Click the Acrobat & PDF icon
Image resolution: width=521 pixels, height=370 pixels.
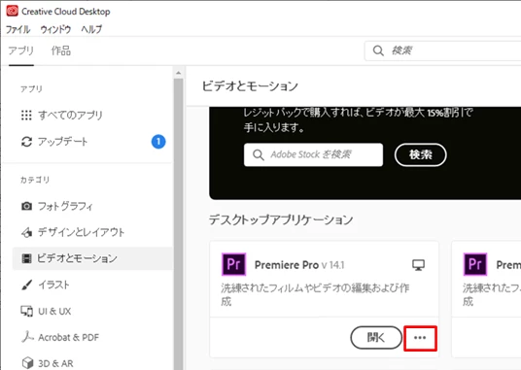tap(27, 337)
